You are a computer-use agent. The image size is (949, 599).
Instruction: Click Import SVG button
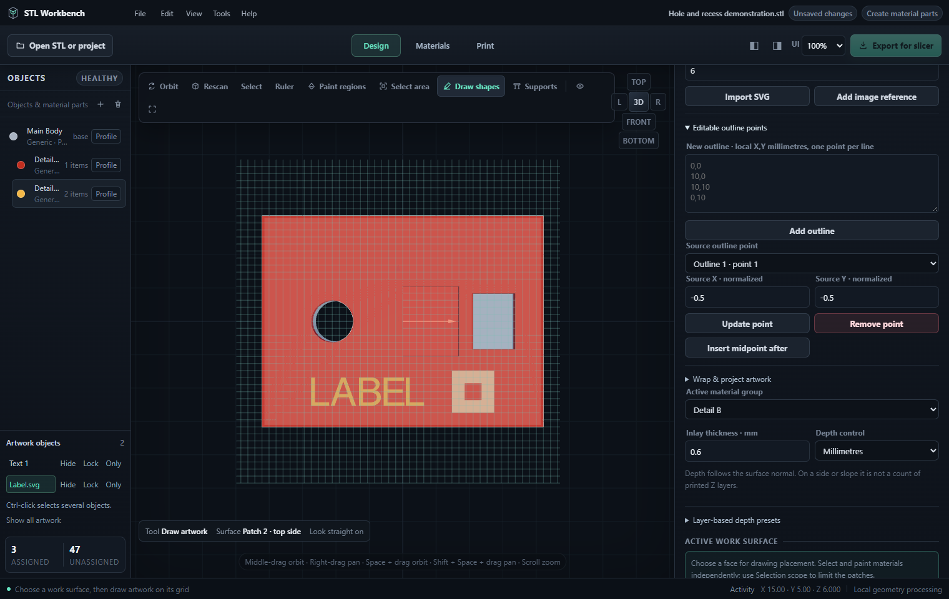(x=747, y=97)
